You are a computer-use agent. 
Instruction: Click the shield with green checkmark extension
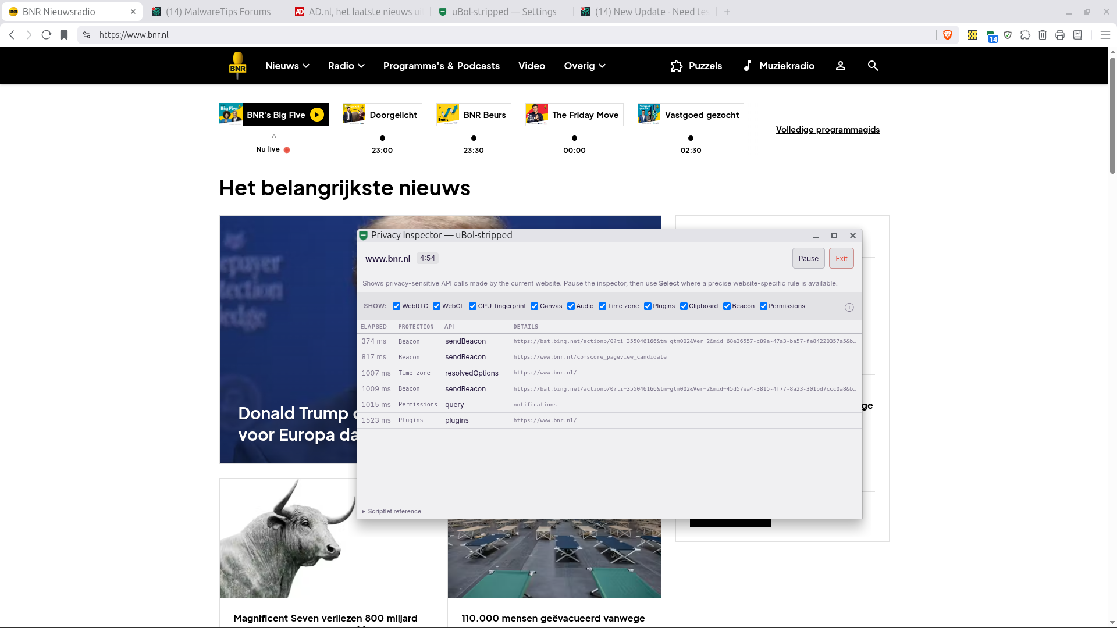(1008, 35)
